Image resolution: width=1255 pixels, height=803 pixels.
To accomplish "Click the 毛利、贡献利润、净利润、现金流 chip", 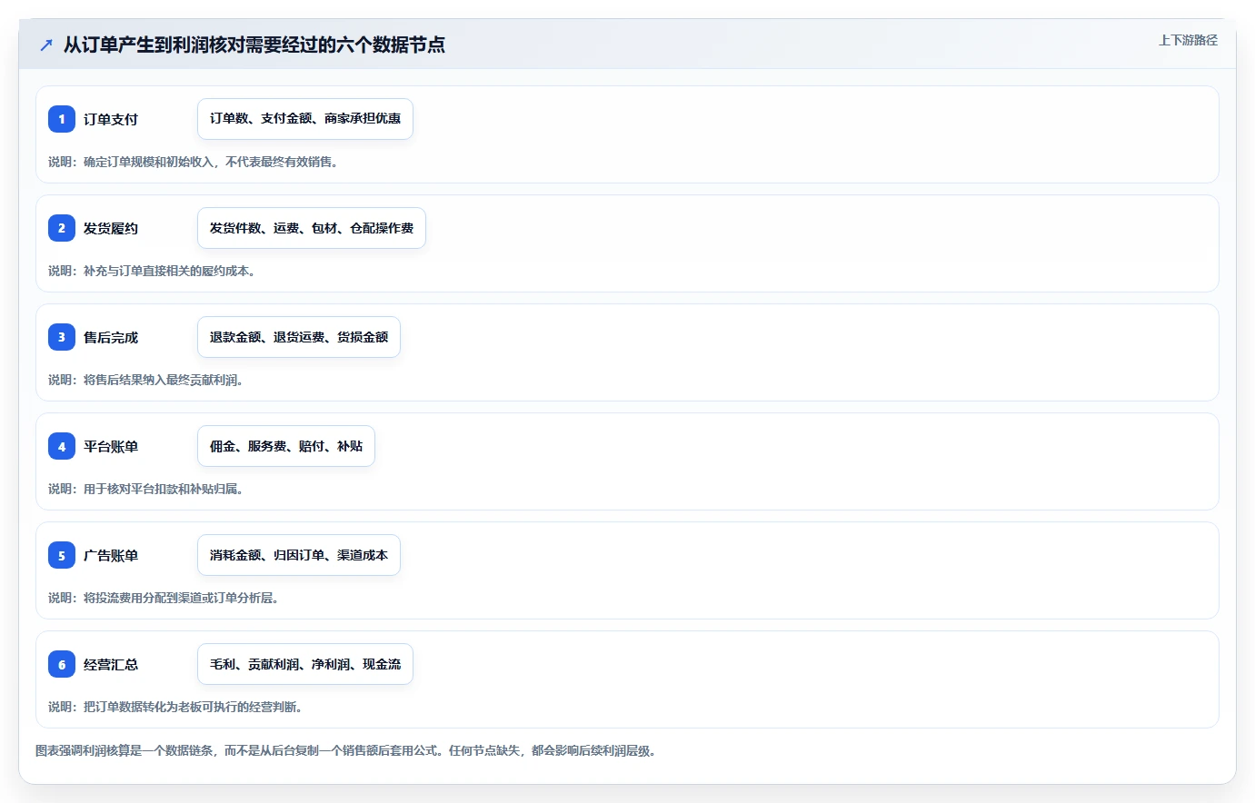I will coord(305,664).
